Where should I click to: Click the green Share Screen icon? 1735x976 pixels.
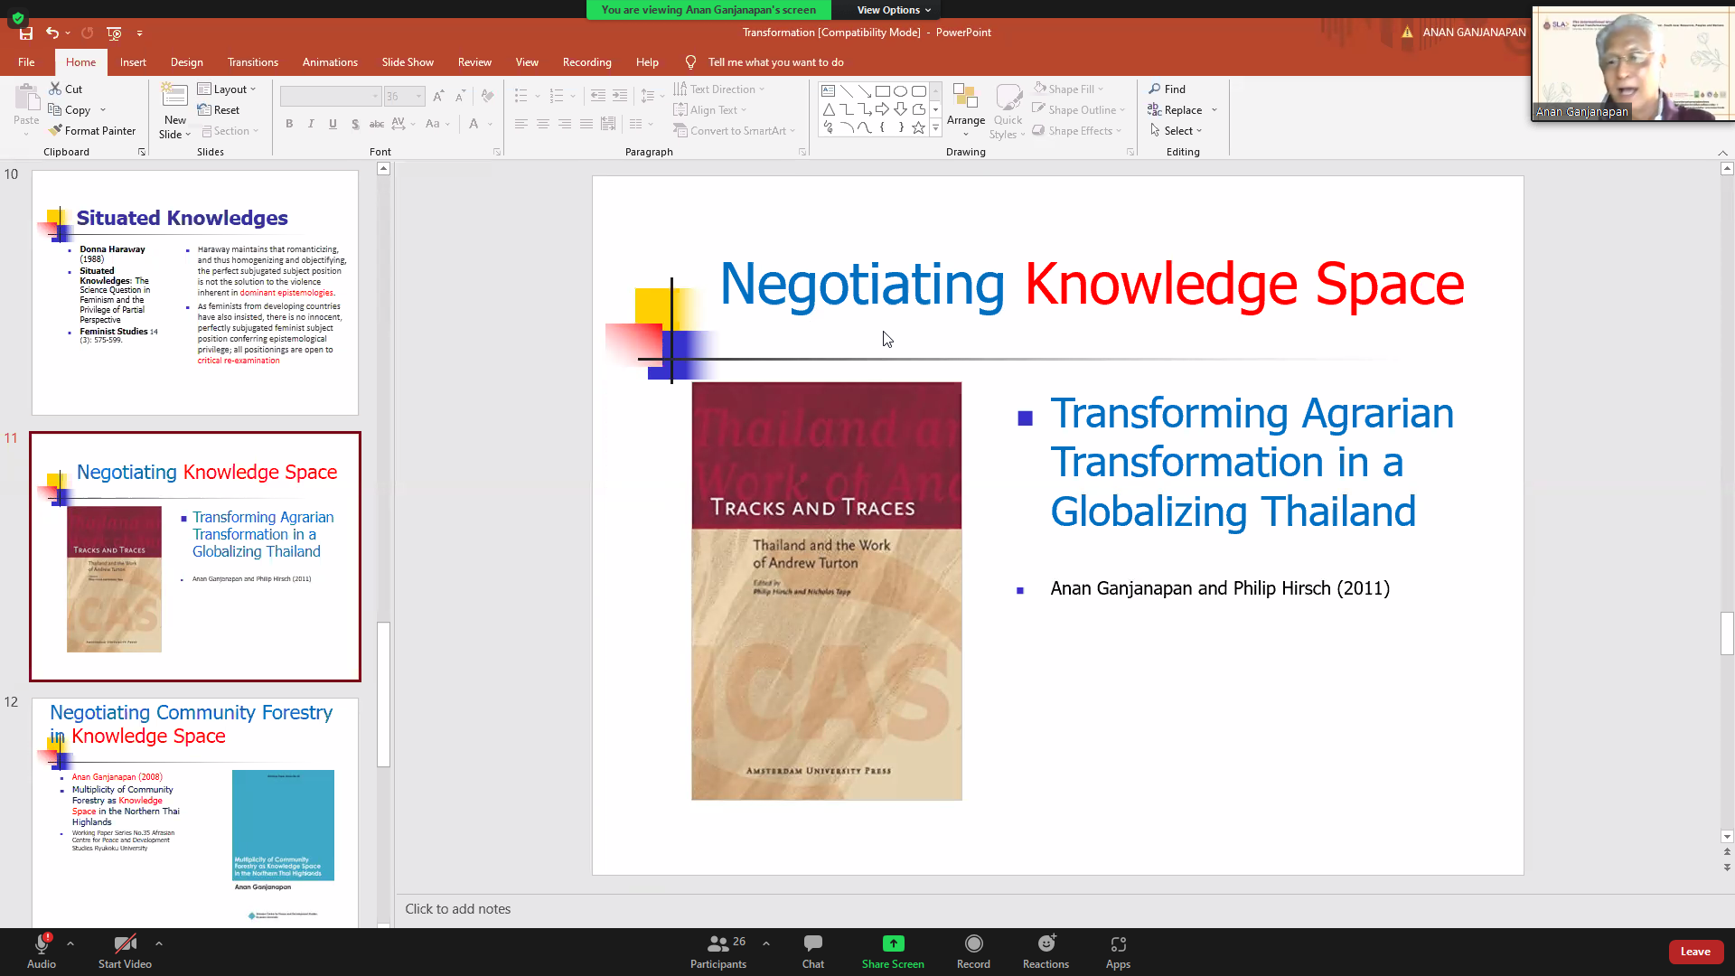coord(893,950)
